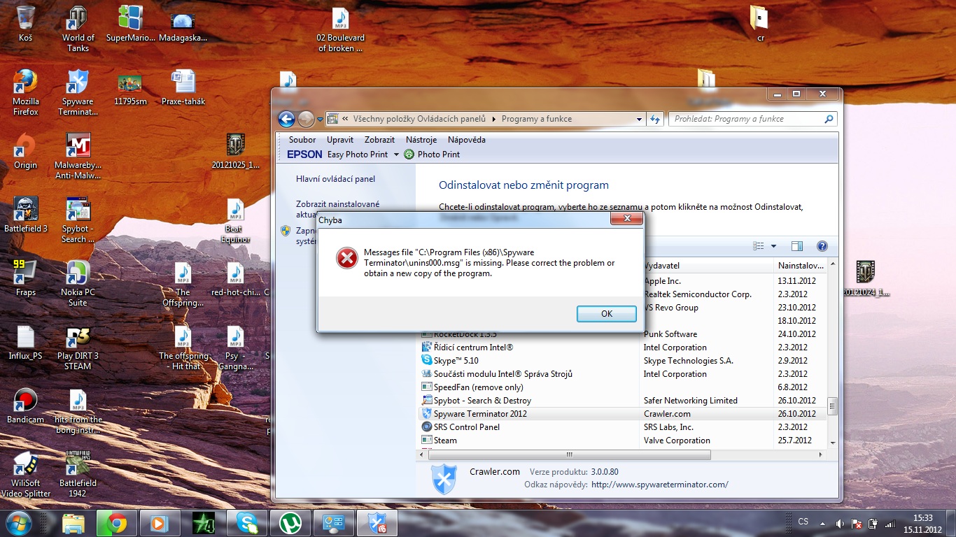Select Battlefield 1942 desktop icon
The height and width of the screenshot is (537, 956).
78,474
